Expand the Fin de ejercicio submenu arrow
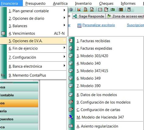The height and width of the screenshot is (130, 144). [x=64, y=47]
